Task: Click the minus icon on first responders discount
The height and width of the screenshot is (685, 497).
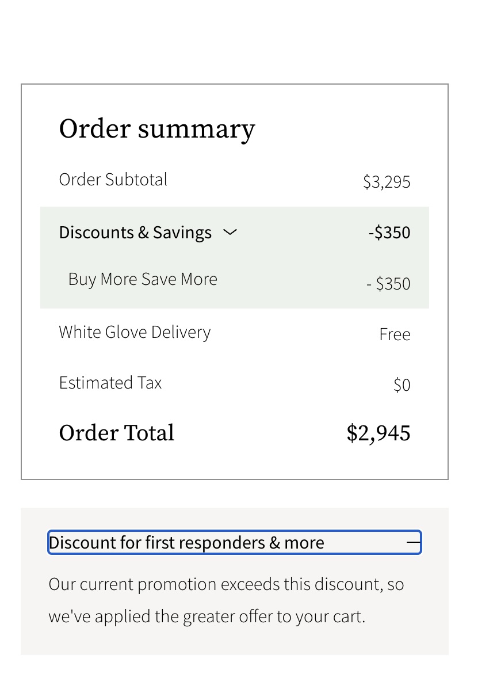Action: [412, 542]
